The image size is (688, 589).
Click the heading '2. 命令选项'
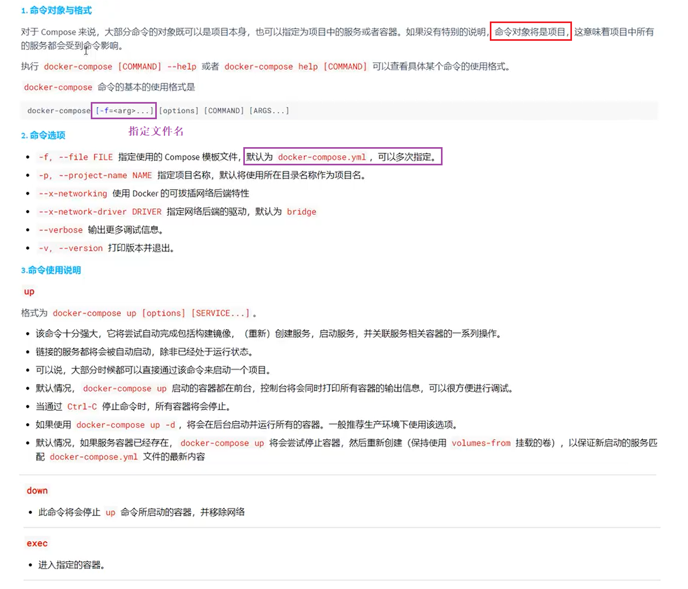(x=44, y=135)
